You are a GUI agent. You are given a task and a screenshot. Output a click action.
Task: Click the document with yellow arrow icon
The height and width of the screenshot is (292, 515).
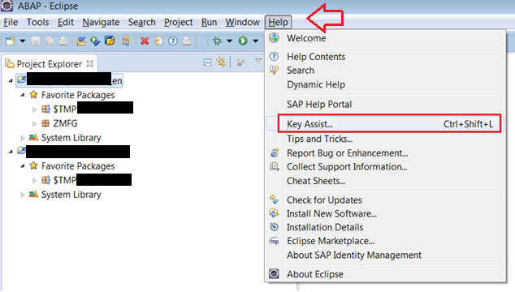[x=158, y=41]
